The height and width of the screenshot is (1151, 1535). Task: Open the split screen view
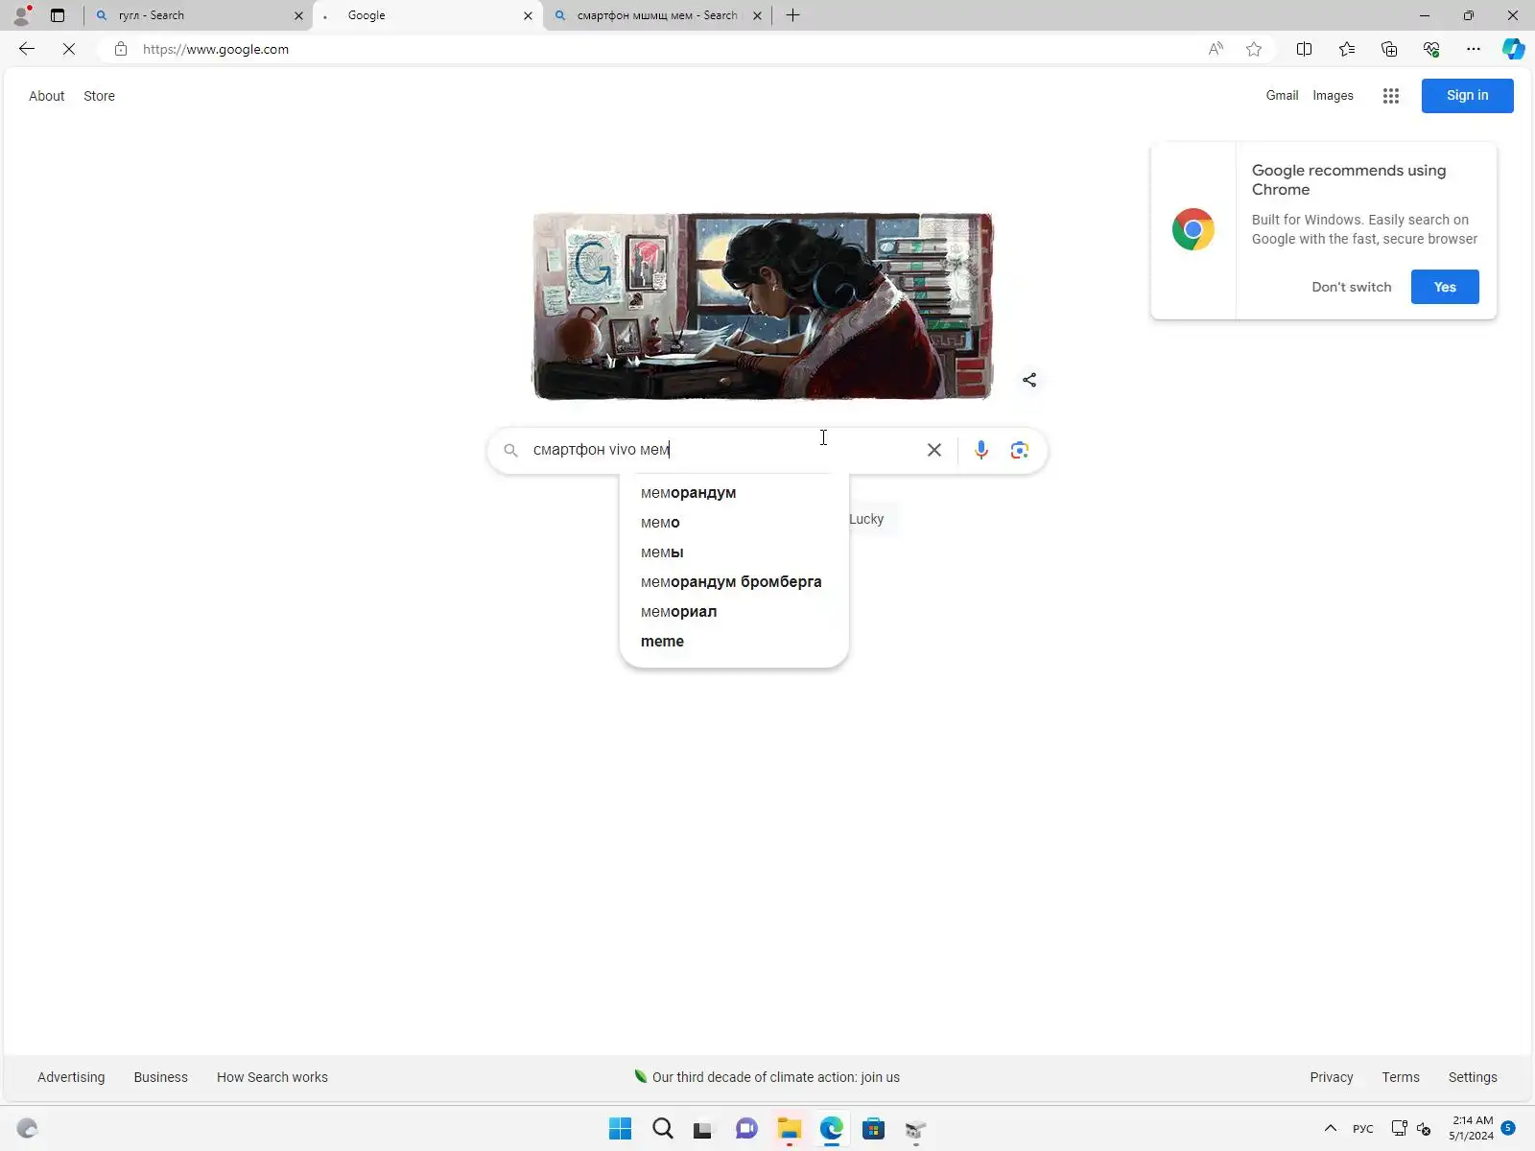tap(1304, 49)
